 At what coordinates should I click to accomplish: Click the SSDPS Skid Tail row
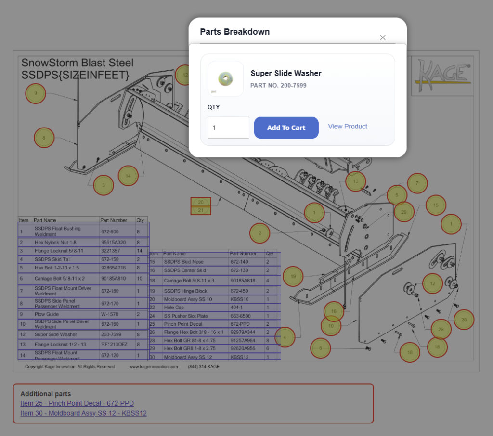(83, 259)
